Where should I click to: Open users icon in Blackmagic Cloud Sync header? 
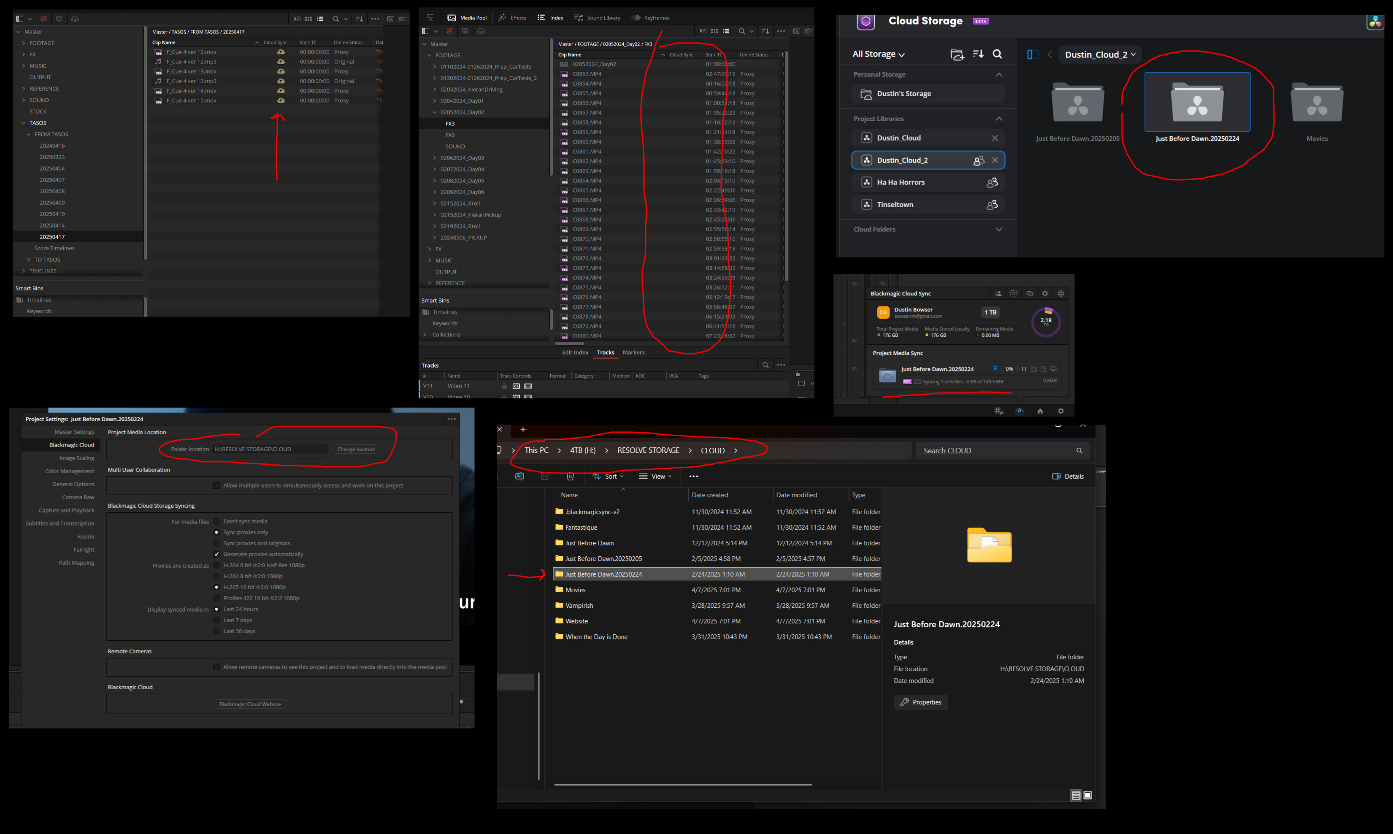pos(998,293)
